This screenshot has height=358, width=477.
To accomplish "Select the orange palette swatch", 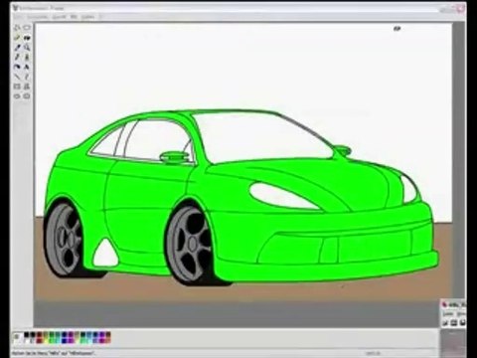I will coord(108,341).
